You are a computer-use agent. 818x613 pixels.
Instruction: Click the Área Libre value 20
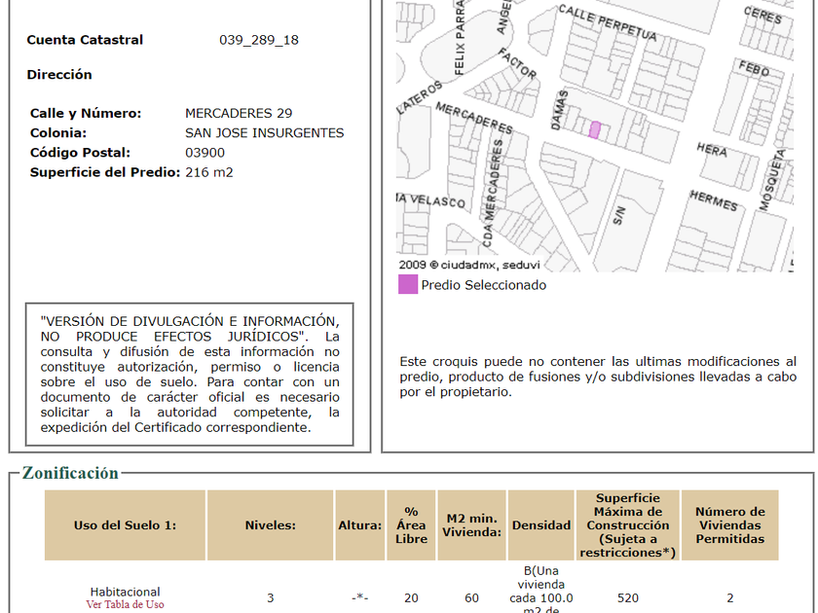pos(411,597)
